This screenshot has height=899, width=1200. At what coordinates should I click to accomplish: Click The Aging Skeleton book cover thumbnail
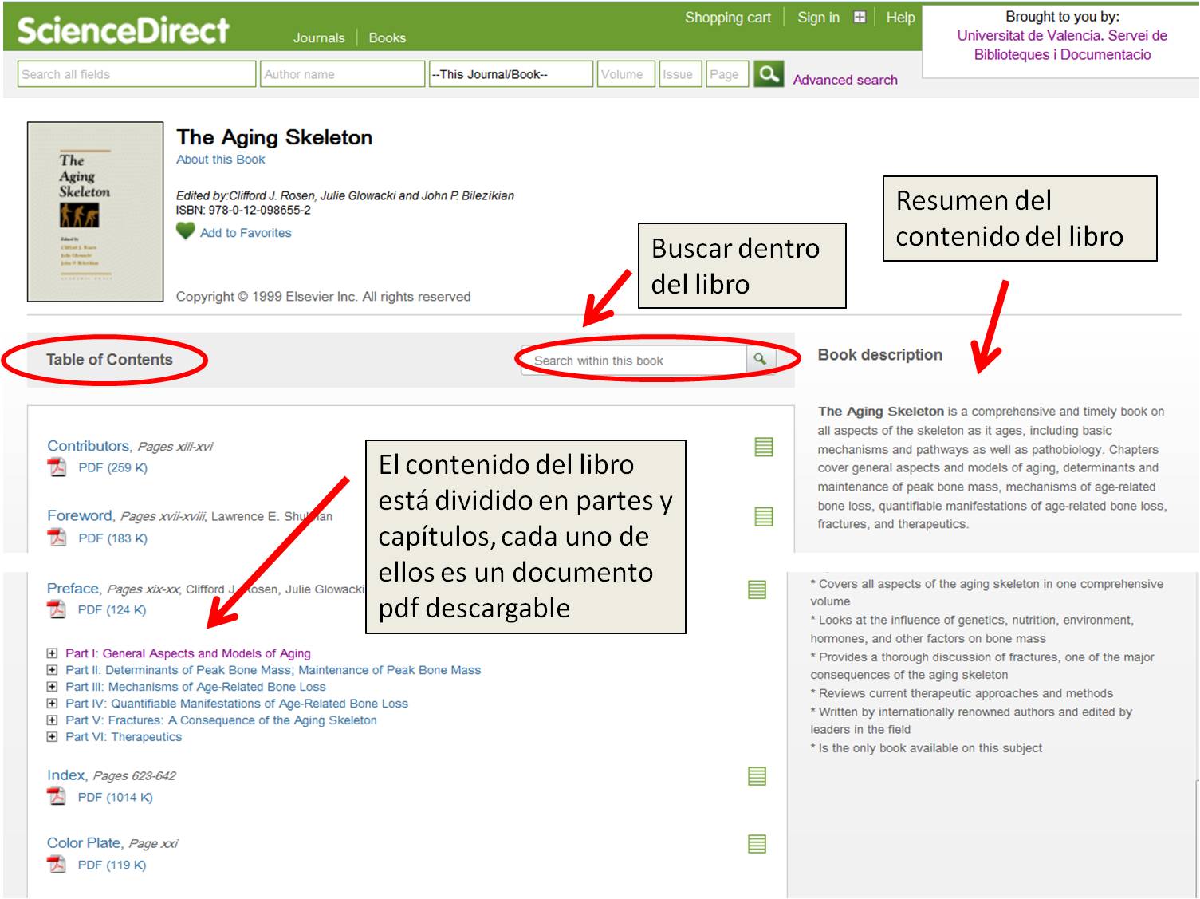tap(95, 211)
